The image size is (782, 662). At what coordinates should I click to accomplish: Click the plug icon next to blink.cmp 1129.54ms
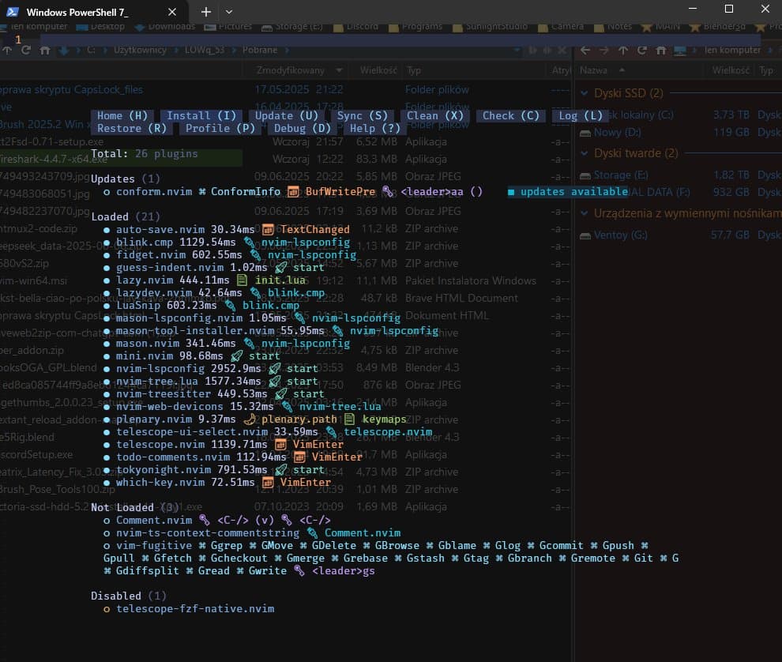(249, 242)
